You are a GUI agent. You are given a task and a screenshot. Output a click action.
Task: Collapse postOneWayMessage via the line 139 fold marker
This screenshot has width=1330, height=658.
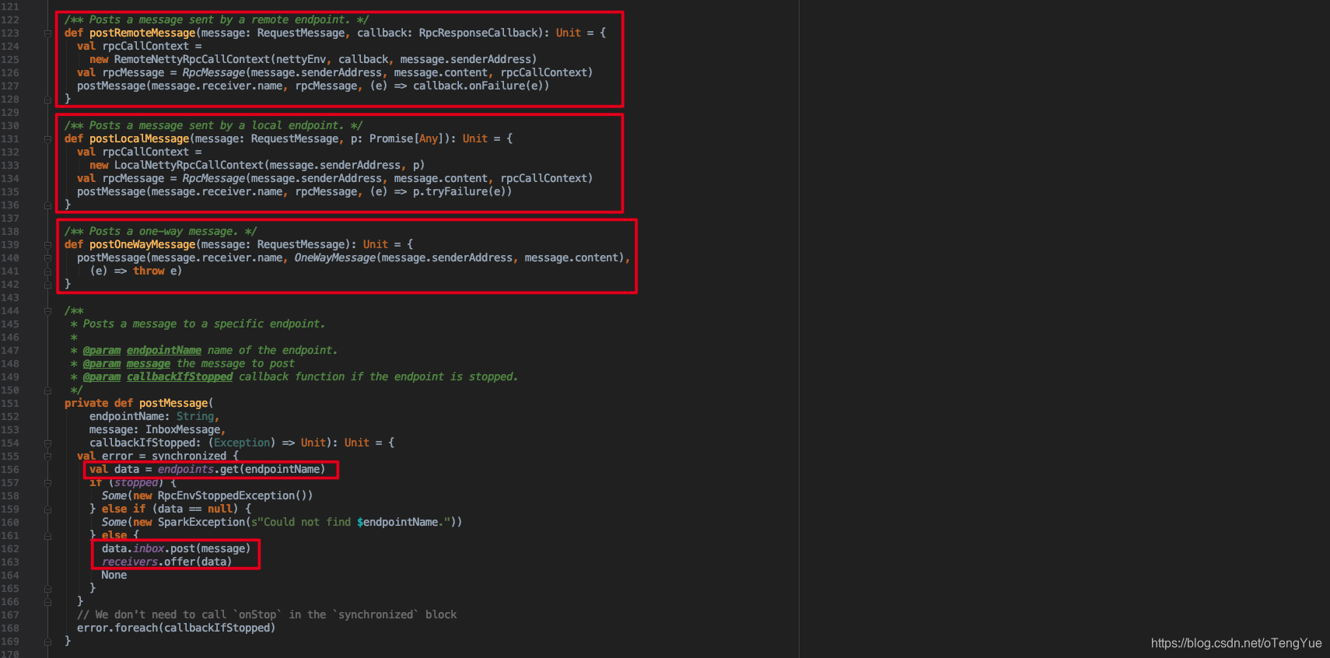point(47,245)
